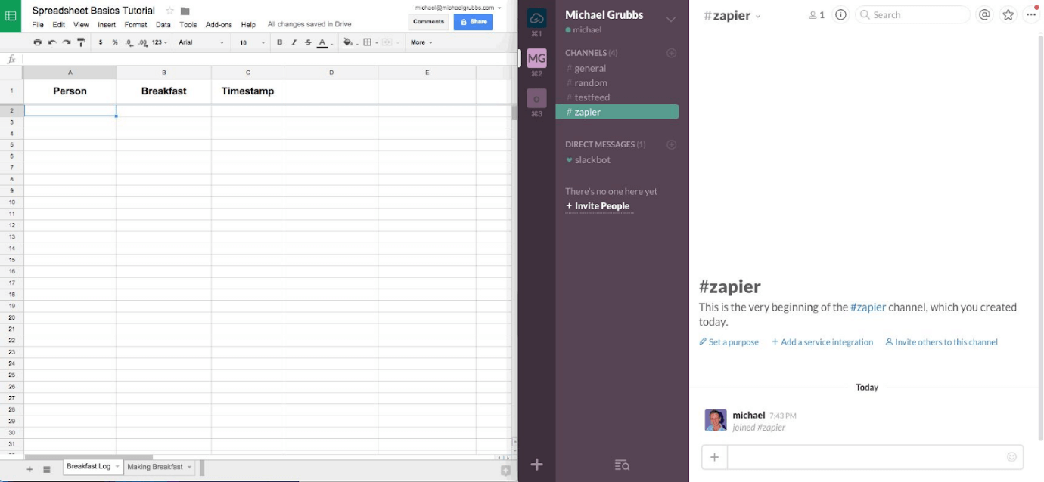The image size is (1044, 482).
Task: Click the Google Sheets home icon
Action: click(11, 16)
